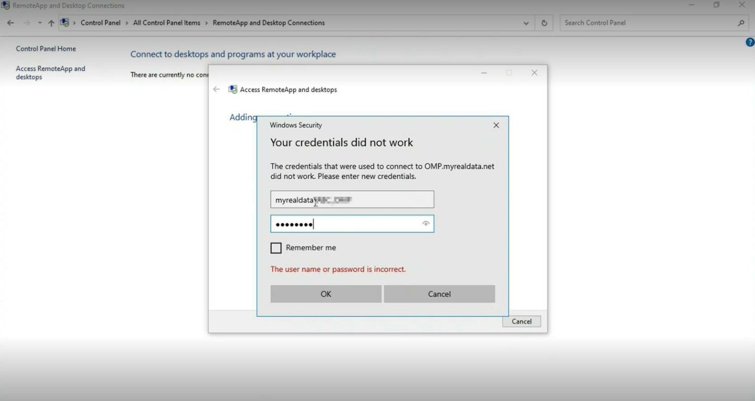
Task: Click OK to retry credentials
Action: 325,293
